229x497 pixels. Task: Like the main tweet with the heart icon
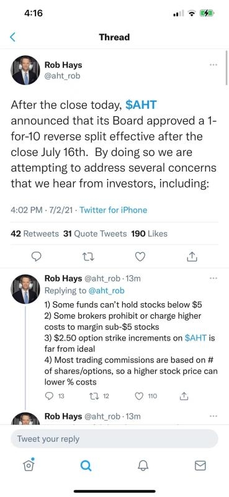140,257
